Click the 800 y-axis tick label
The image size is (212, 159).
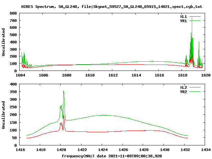tap(13, 13)
